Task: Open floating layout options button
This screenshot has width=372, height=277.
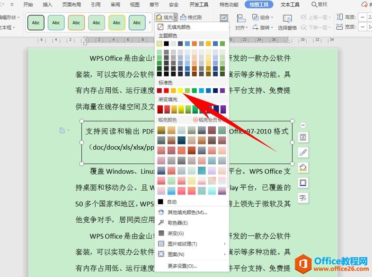Action: coord(303,137)
